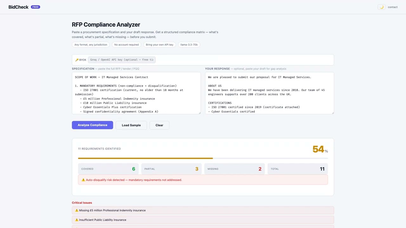Click Load Sample button
Image resolution: width=406 pixels, height=228 pixels.
131,125
